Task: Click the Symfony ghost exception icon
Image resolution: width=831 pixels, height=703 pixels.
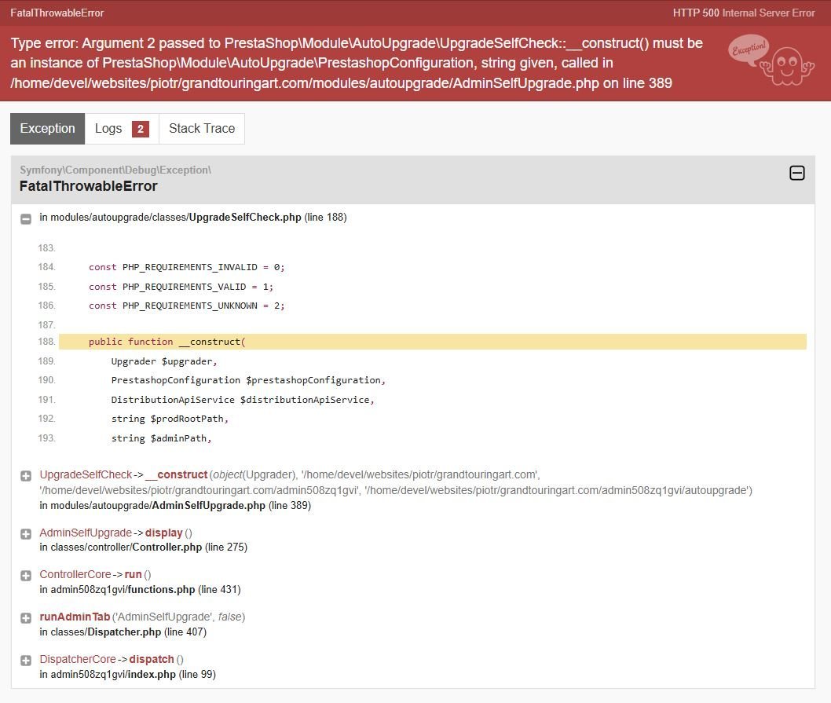Action: point(771,60)
